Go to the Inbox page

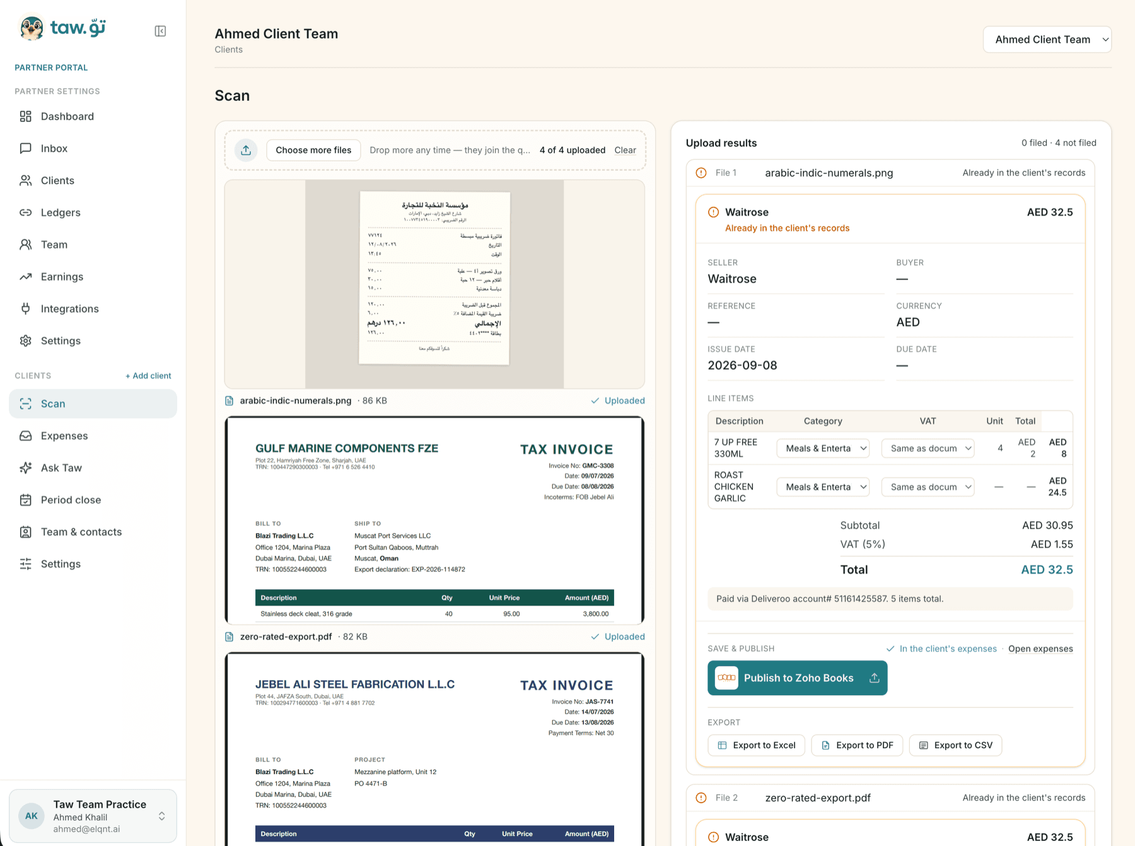click(93, 148)
